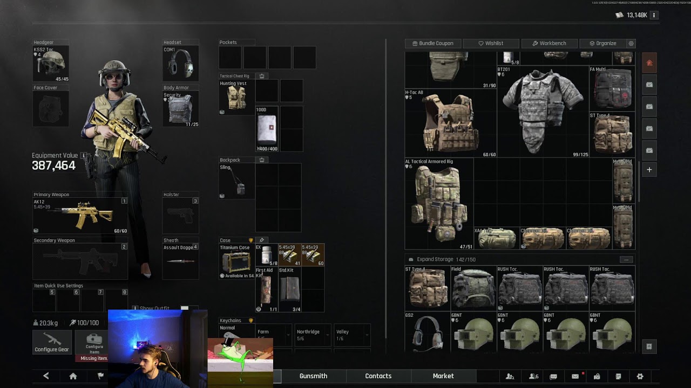Select quick use slot 6

69,300
